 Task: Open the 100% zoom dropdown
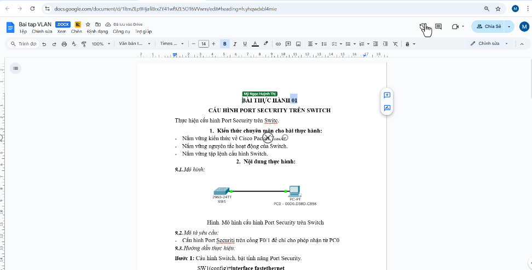click(100, 44)
